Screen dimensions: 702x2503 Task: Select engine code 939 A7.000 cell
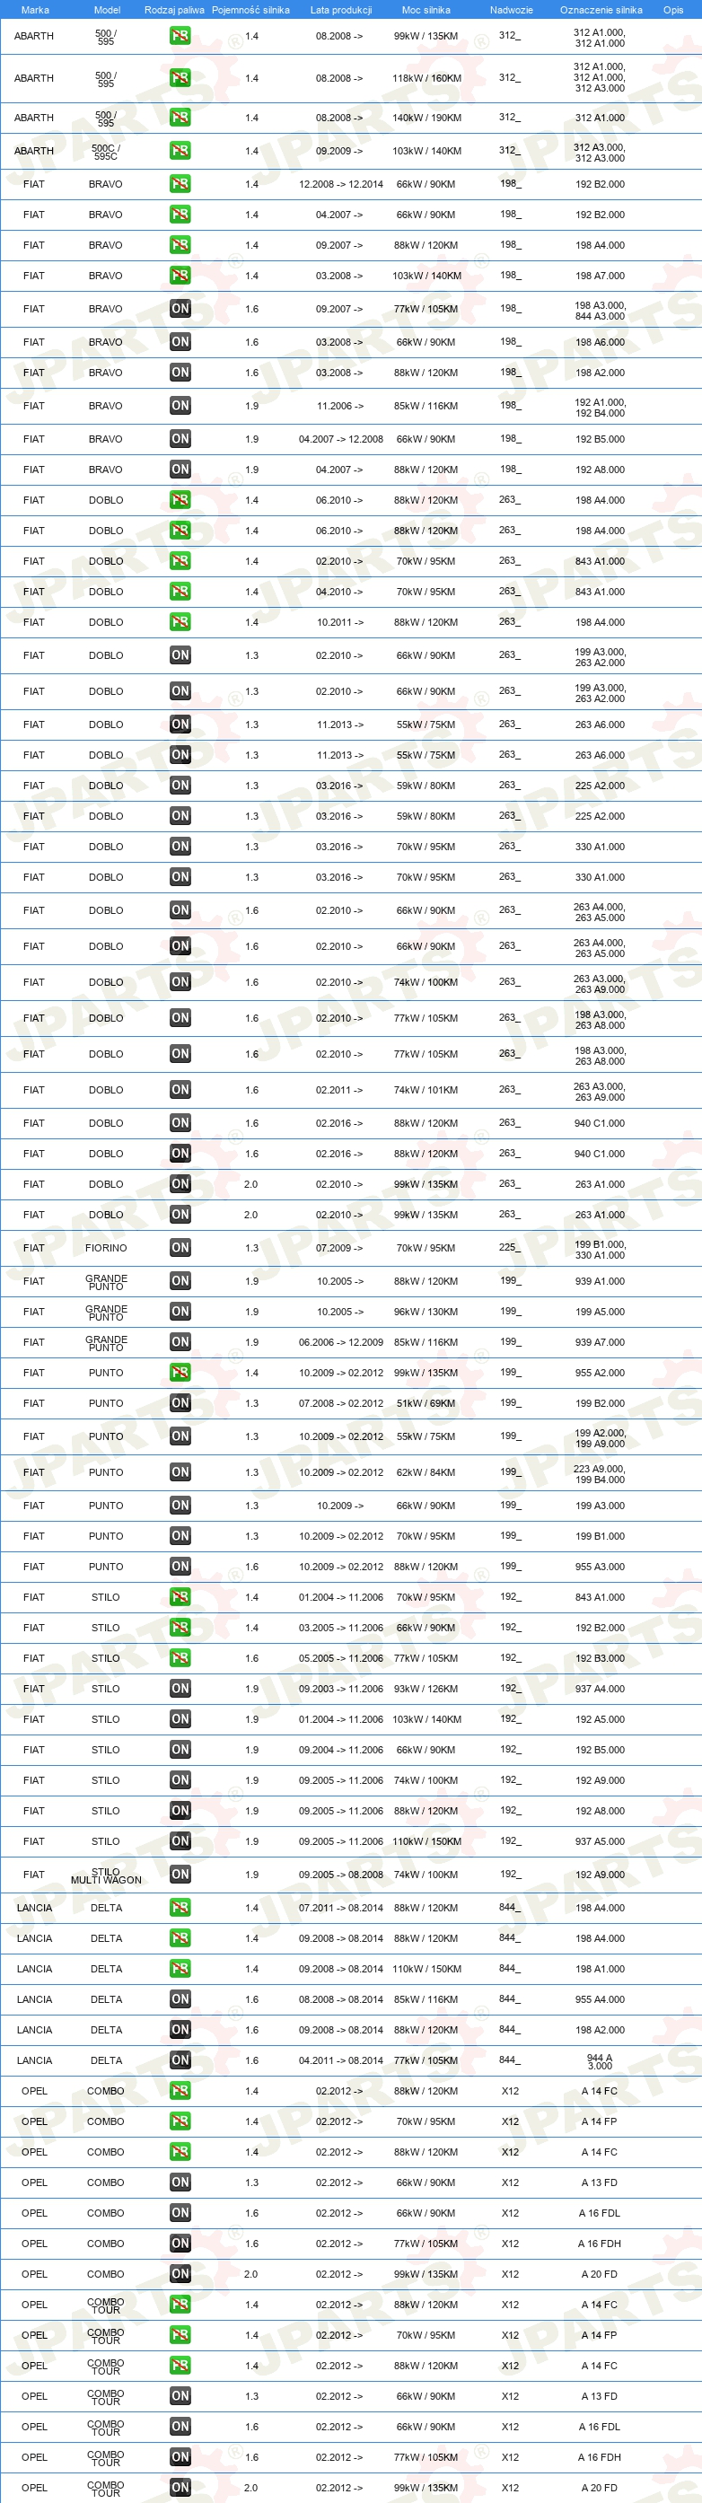coord(600,1342)
